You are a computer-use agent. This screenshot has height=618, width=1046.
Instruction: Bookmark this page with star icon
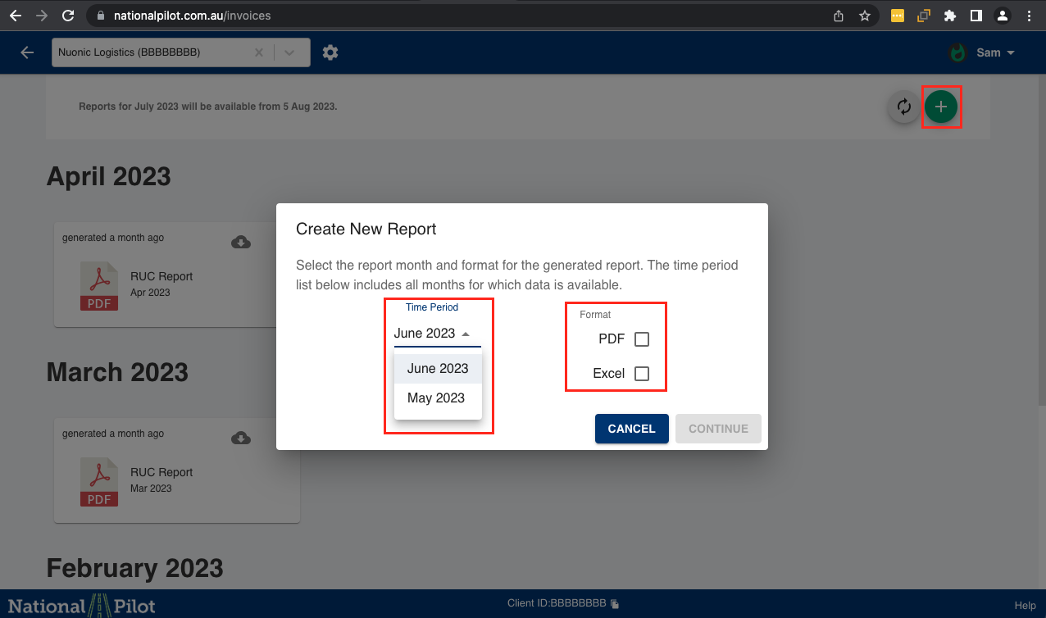pyautogui.click(x=864, y=16)
